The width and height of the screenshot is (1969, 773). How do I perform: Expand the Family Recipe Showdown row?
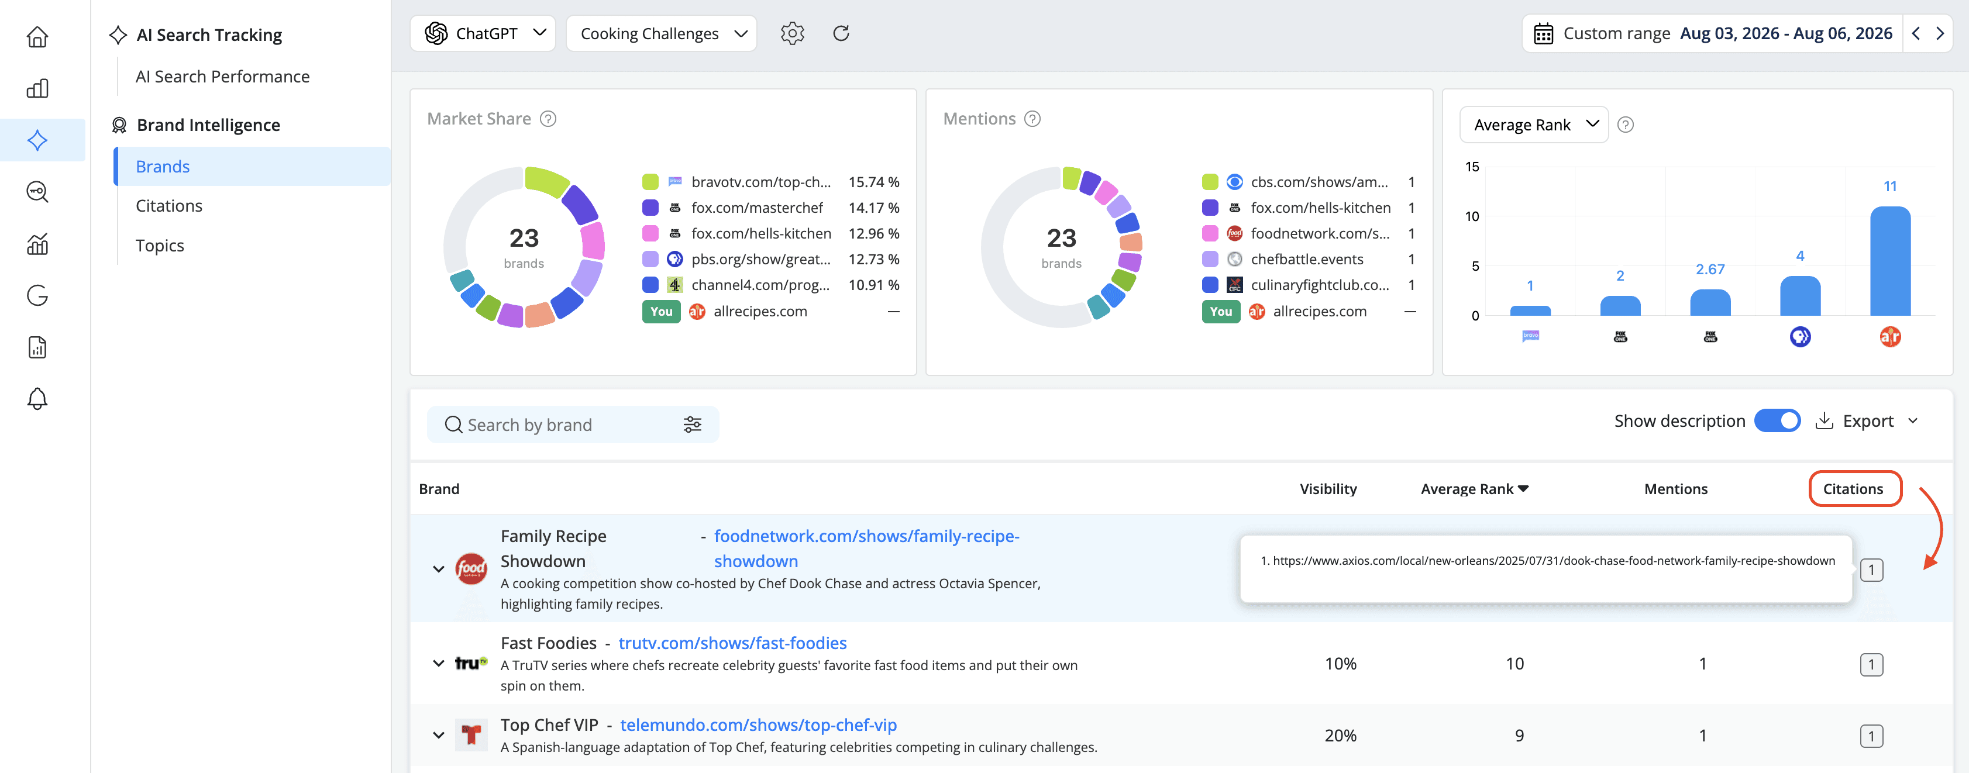pos(439,569)
